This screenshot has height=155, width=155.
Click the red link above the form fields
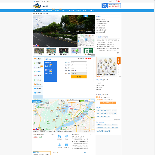point(88,59)
